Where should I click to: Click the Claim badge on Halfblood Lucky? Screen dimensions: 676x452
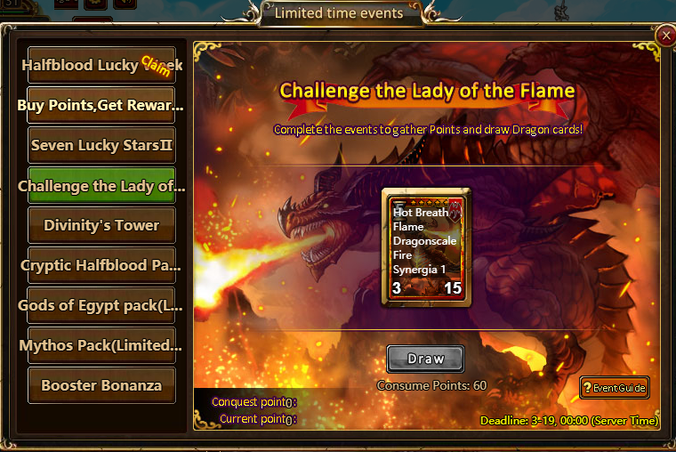pos(156,66)
